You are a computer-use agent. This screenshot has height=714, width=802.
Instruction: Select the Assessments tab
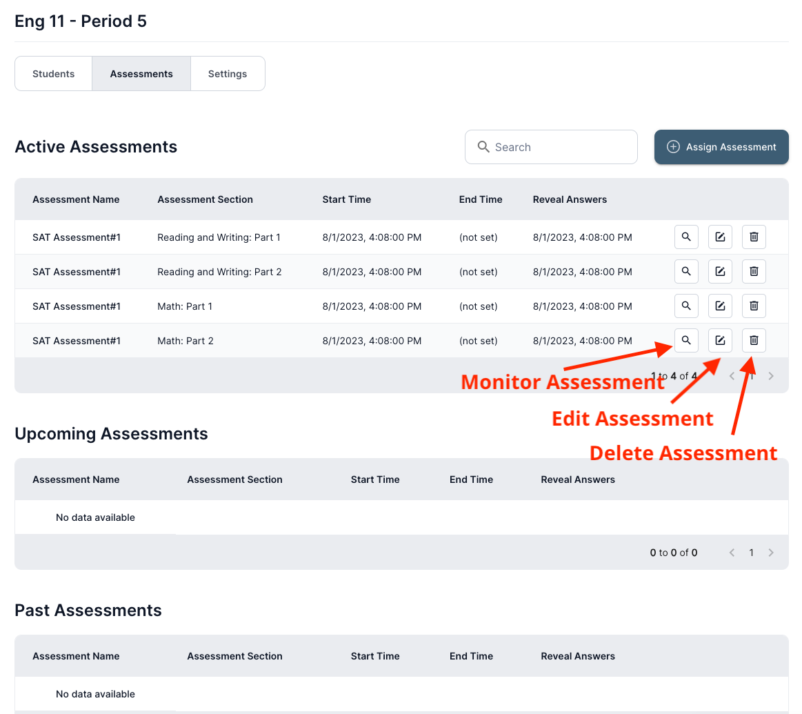point(141,74)
